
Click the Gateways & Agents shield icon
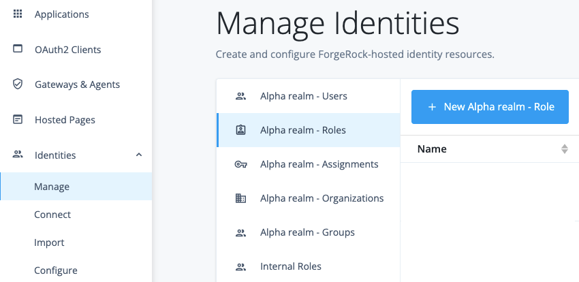click(x=18, y=84)
